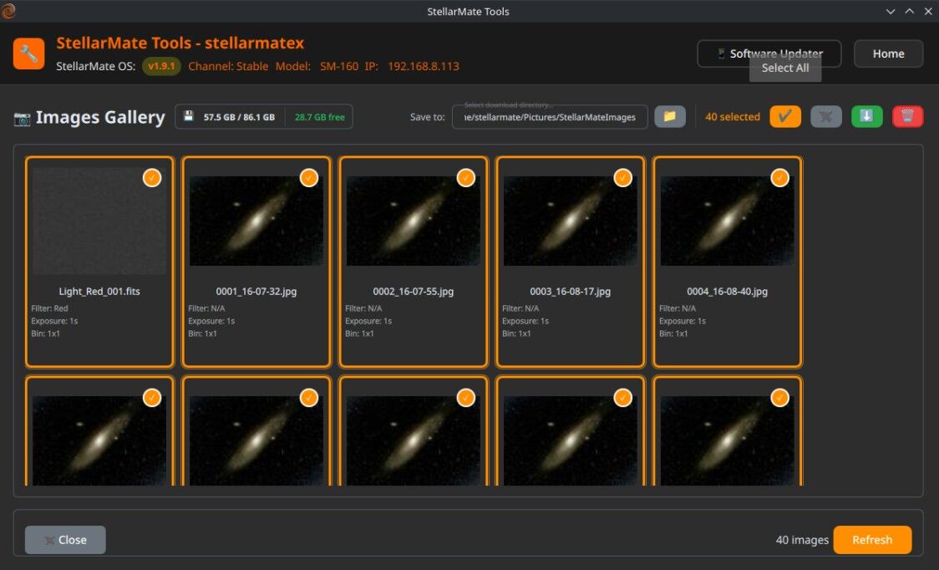Uncheck the Light_Red_001.fits selection mark

click(152, 178)
